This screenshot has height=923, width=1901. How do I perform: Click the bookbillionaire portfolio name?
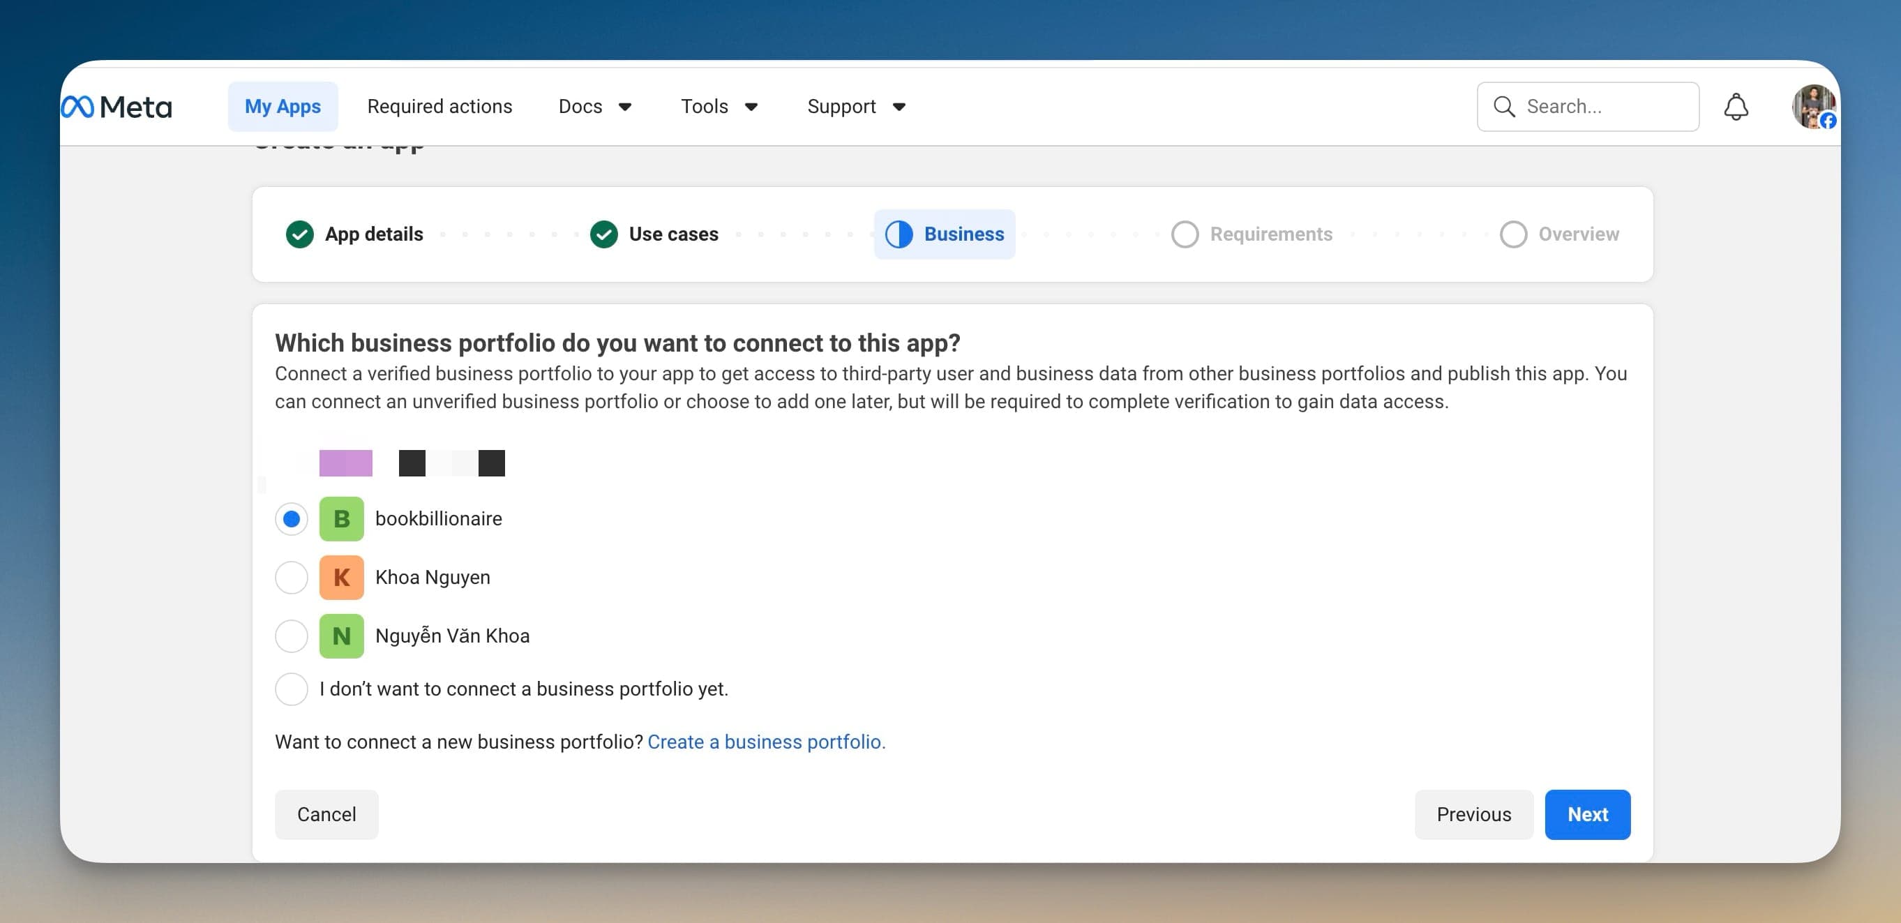coord(438,518)
